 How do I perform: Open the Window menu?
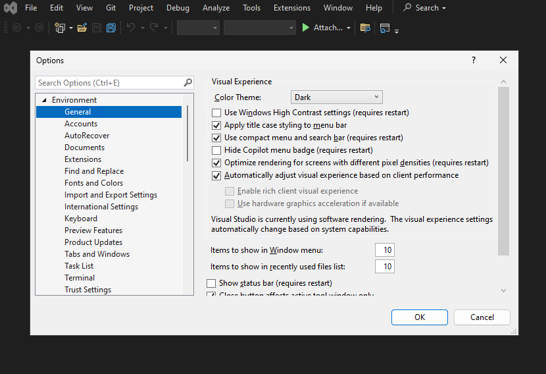point(337,8)
